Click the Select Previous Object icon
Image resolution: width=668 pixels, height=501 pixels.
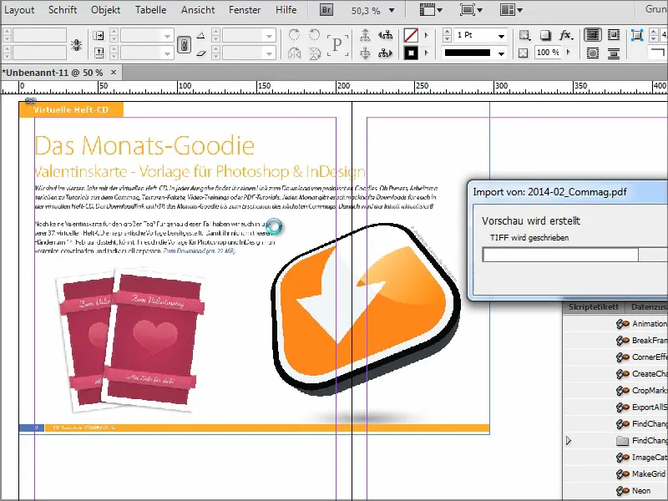tap(385, 35)
